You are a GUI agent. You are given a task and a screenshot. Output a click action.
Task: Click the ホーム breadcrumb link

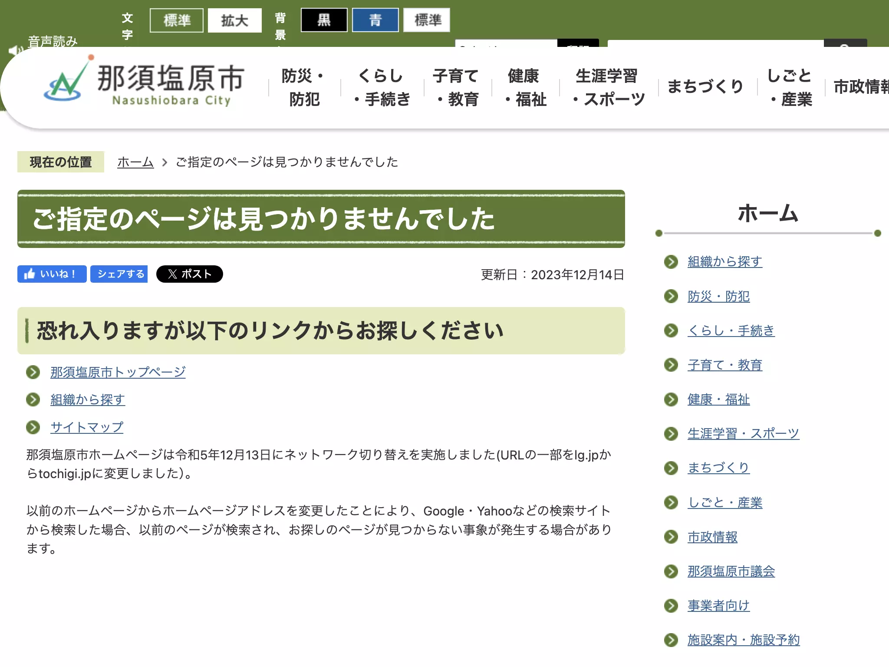tap(135, 162)
